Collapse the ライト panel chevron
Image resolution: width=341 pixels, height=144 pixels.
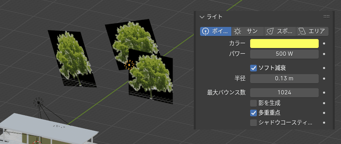(202, 17)
